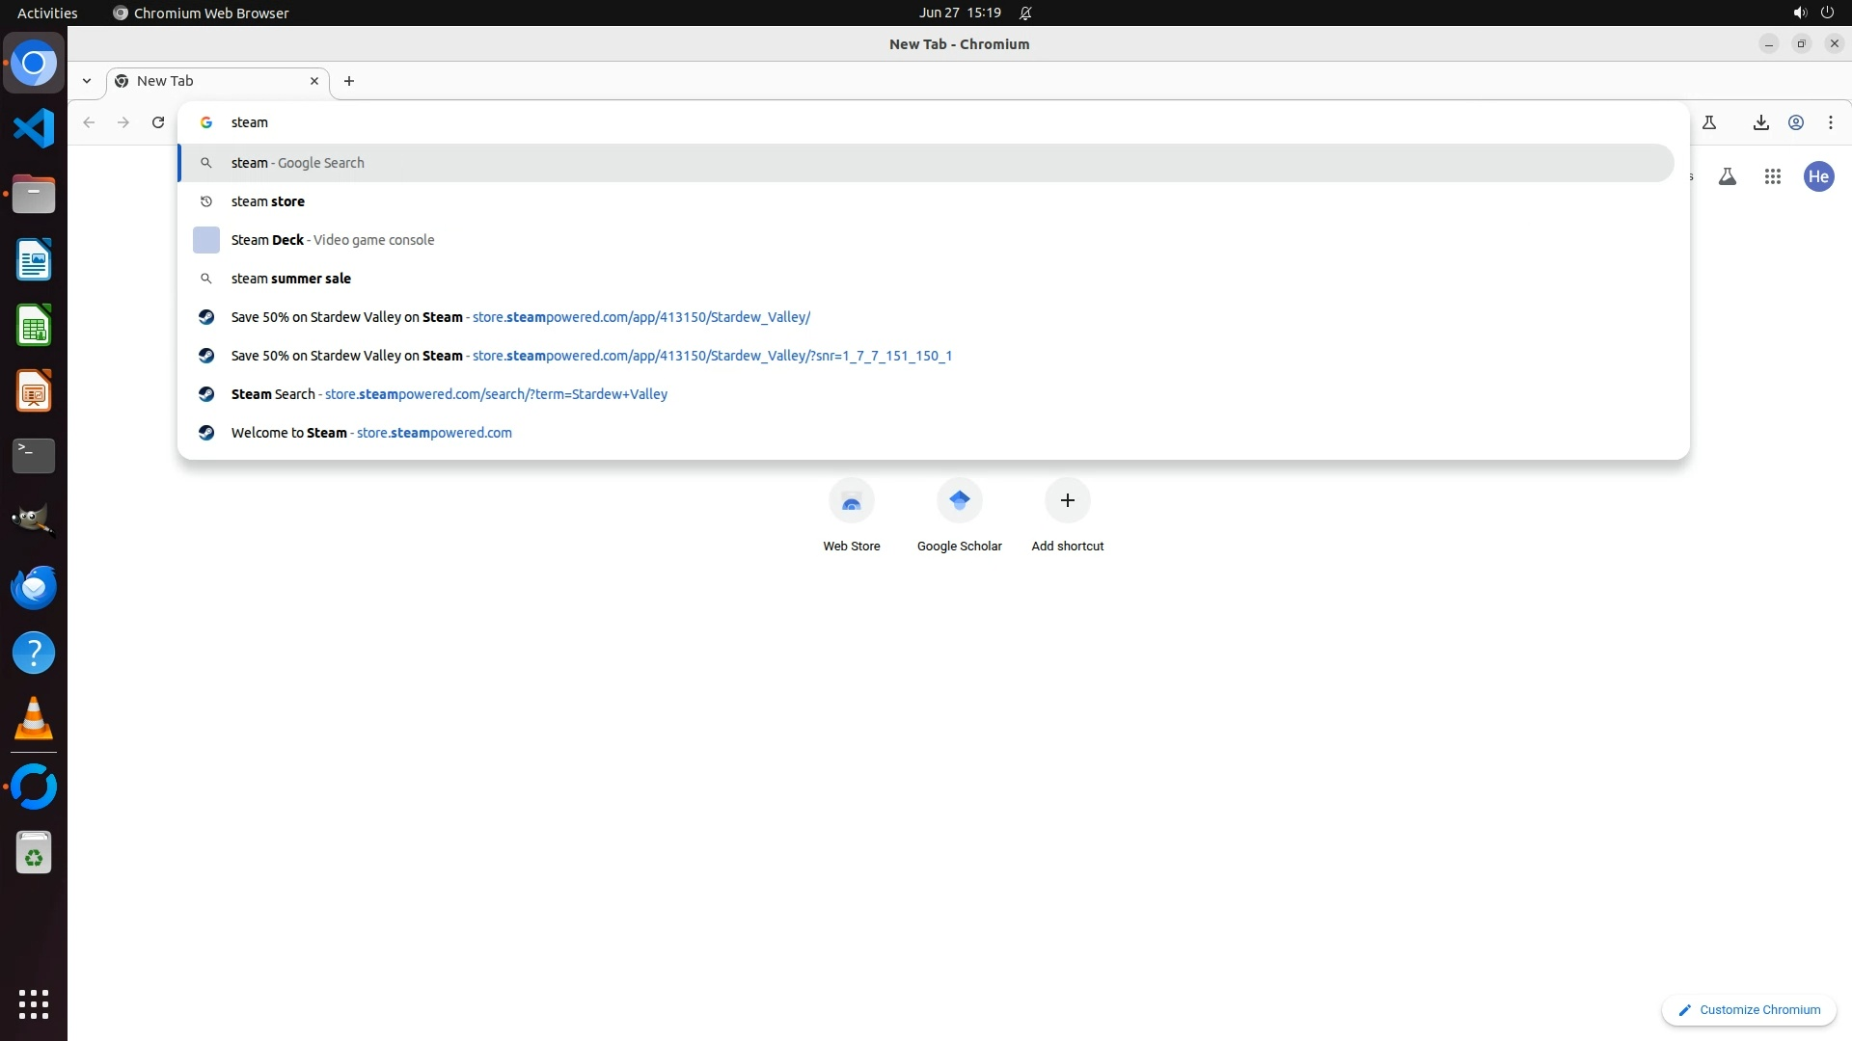Open Chrome Labs flask icon in toolbar
1852x1041 pixels.
click(x=1709, y=122)
